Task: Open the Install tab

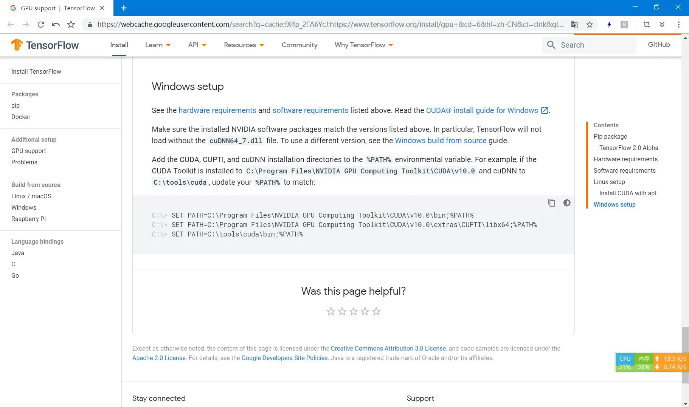Action: tap(119, 45)
